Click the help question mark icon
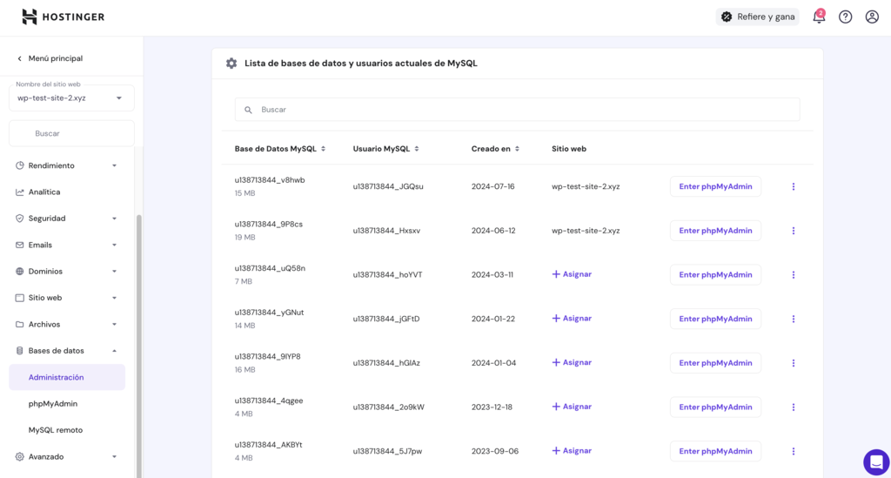891x478 pixels. 845,17
